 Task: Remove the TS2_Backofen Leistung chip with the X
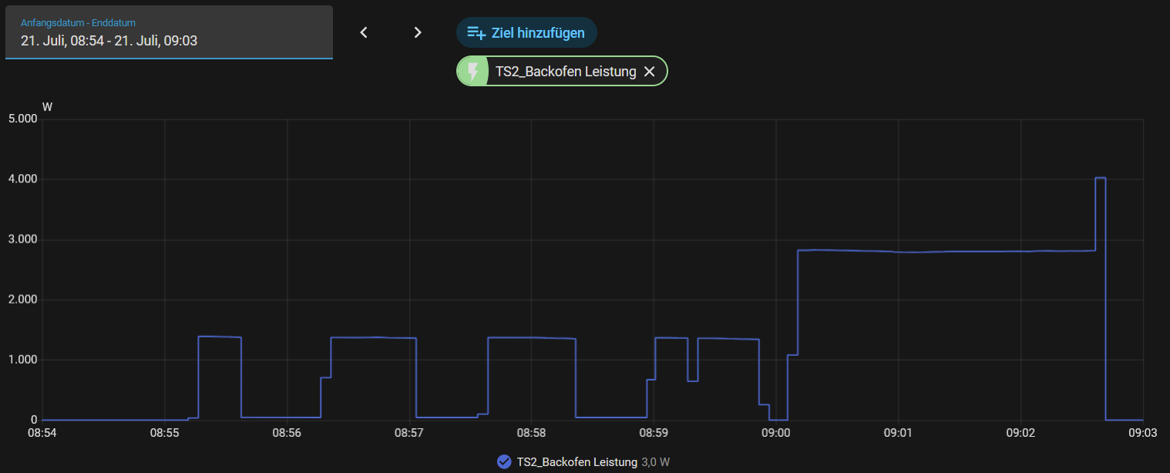tap(650, 72)
